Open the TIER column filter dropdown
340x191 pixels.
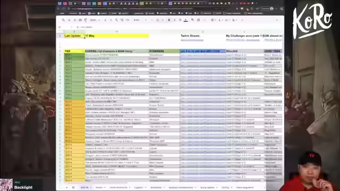click(x=82, y=51)
